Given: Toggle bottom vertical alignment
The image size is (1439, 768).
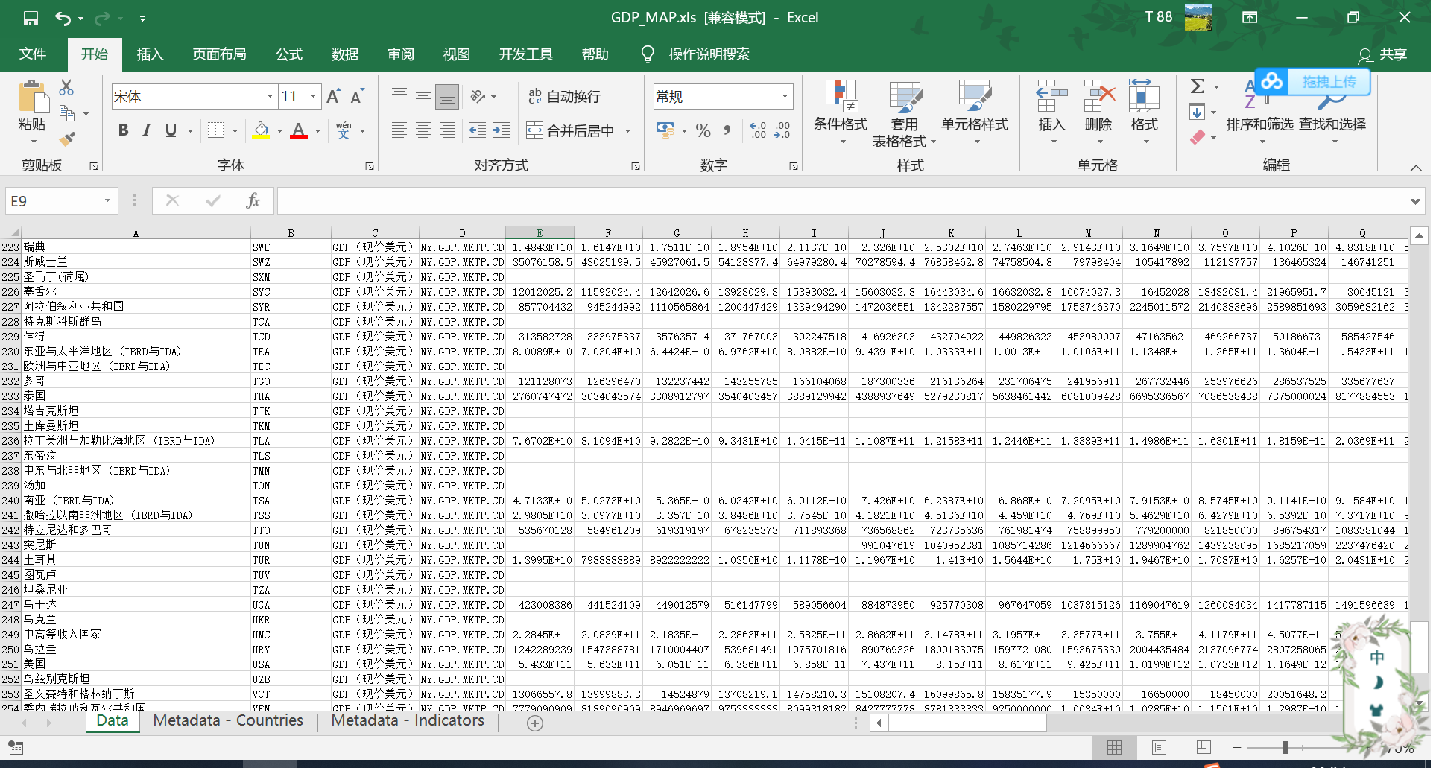Looking at the screenshot, I should coord(447,96).
